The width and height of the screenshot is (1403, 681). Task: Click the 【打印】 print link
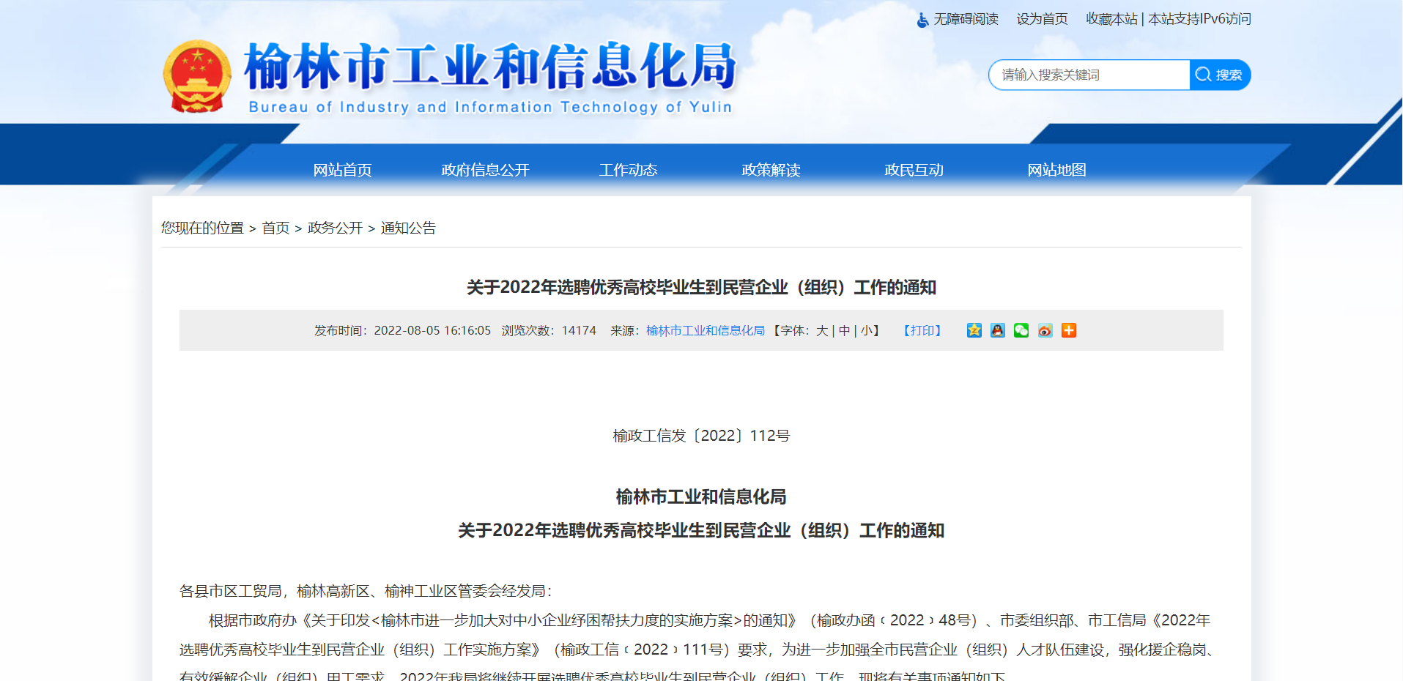922,331
